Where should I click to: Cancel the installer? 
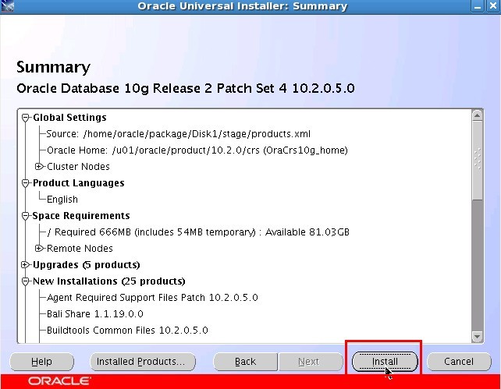459,362
